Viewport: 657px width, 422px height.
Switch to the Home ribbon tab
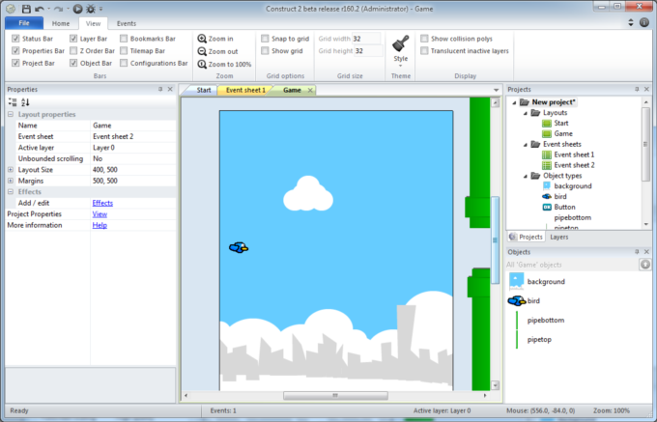pyautogui.click(x=61, y=23)
